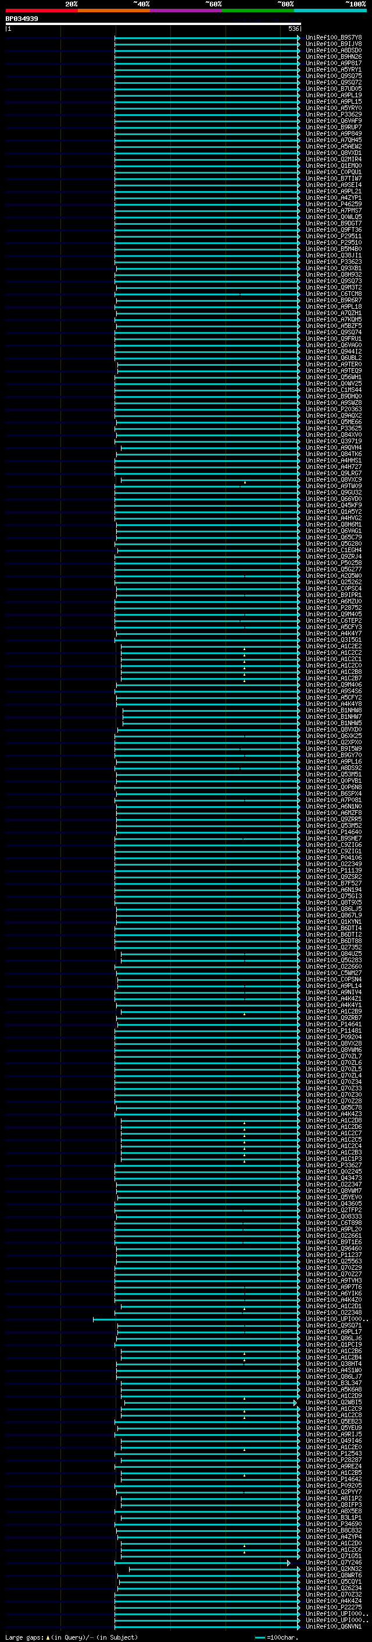Open hit UniRef100_Q5EB23
This screenshot has height=1642, width=372.
pos(334,1421)
